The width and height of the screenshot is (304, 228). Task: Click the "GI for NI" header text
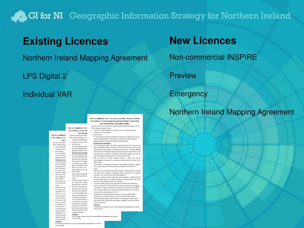(45, 15)
